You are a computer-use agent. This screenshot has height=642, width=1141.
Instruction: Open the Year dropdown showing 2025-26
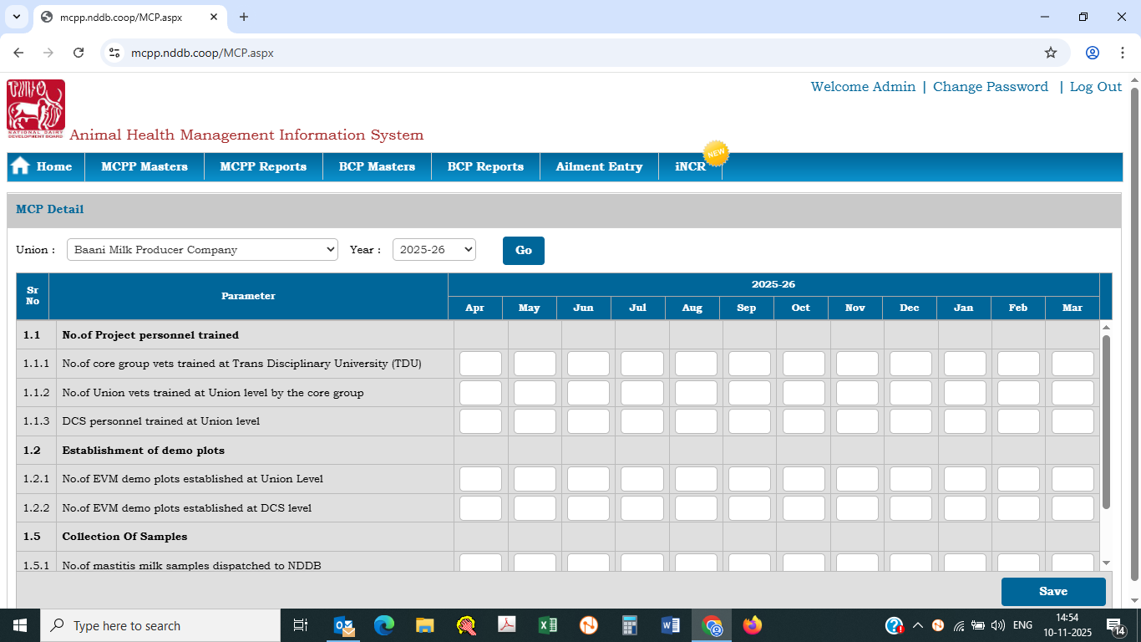pyautogui.click(x=434, y=249)
